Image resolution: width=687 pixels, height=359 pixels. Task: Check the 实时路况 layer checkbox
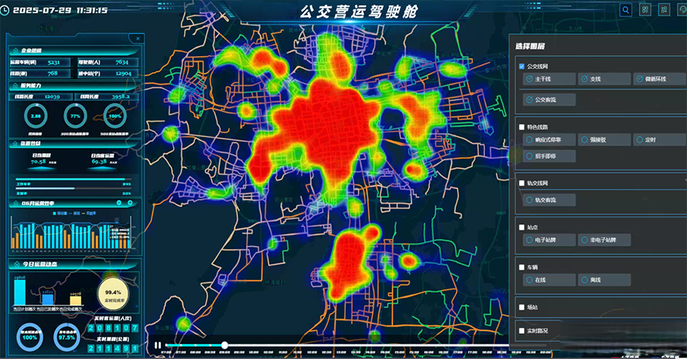[522, 330]
